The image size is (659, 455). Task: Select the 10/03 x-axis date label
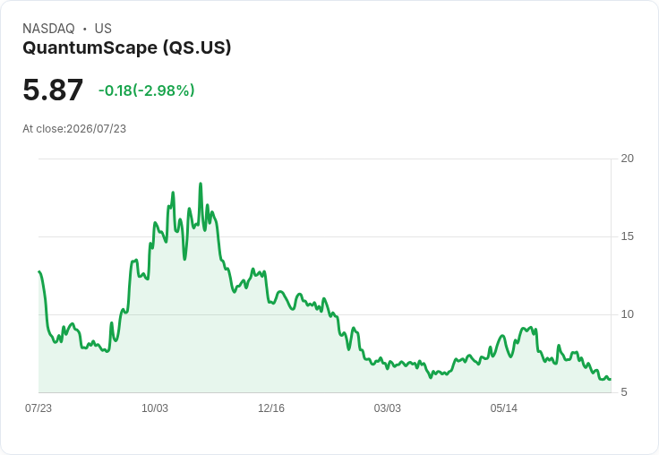[155, 408]
